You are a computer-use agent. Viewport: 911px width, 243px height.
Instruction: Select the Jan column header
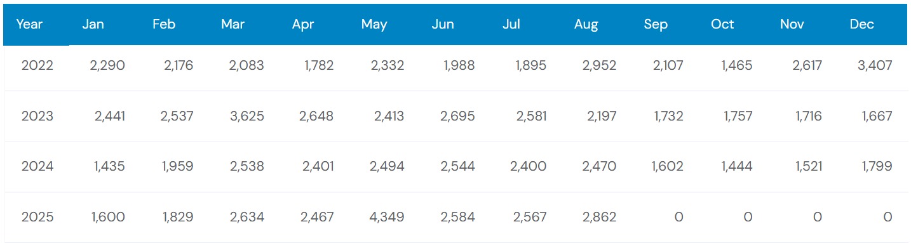point(93,24)
